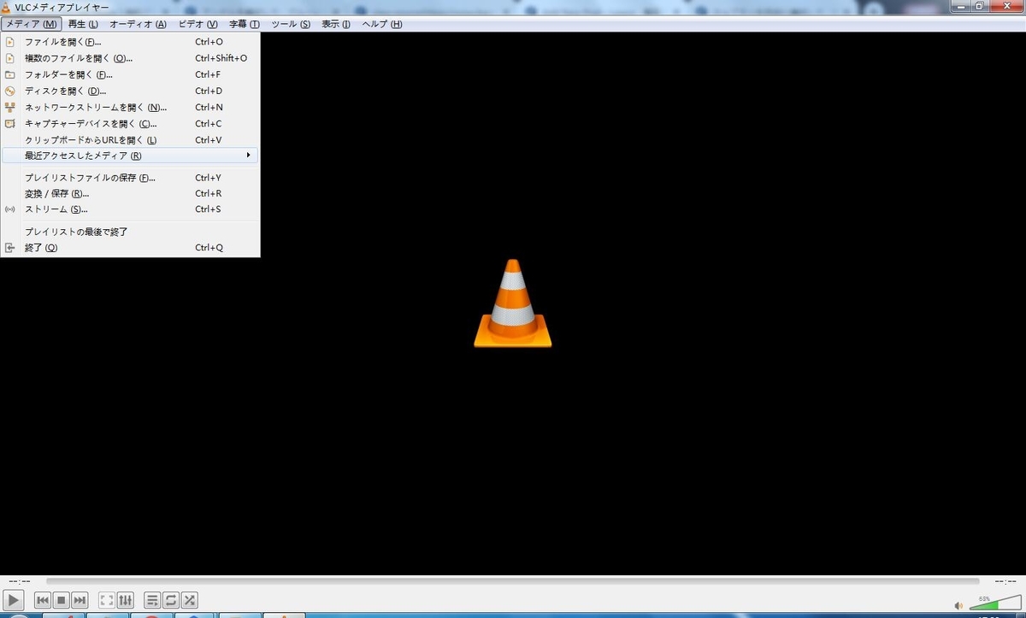Open the 表示 (View) menu
The height and width of the screenshot is (618, 1026).
tap(336, 24)
